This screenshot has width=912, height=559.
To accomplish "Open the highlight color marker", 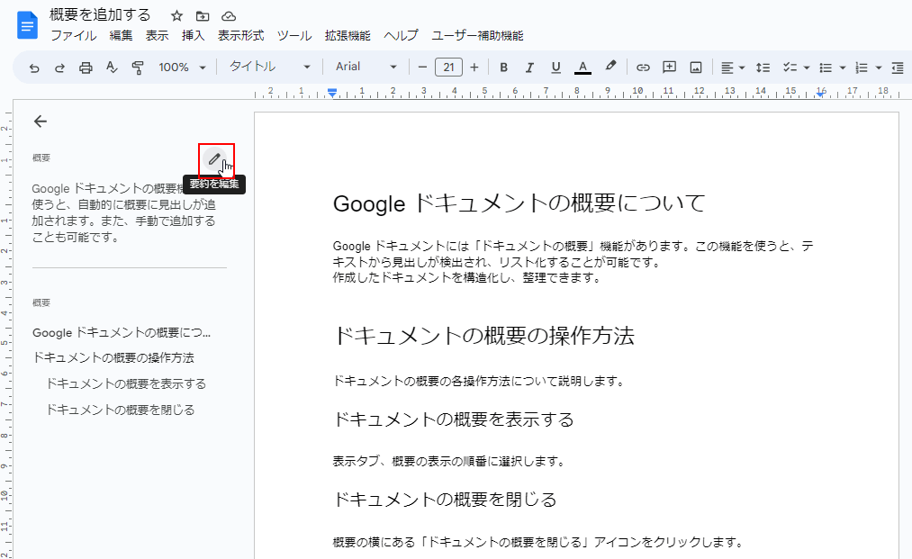I will [610, 67].
